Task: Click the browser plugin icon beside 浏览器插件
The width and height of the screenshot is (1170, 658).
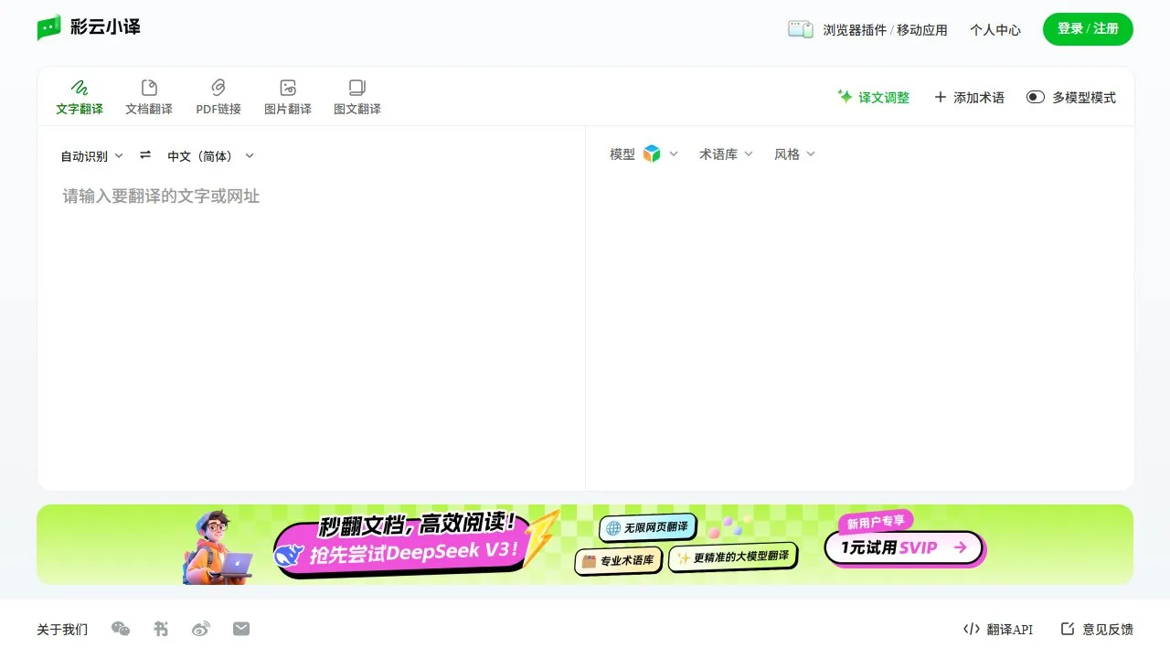Action: (801, 29)
